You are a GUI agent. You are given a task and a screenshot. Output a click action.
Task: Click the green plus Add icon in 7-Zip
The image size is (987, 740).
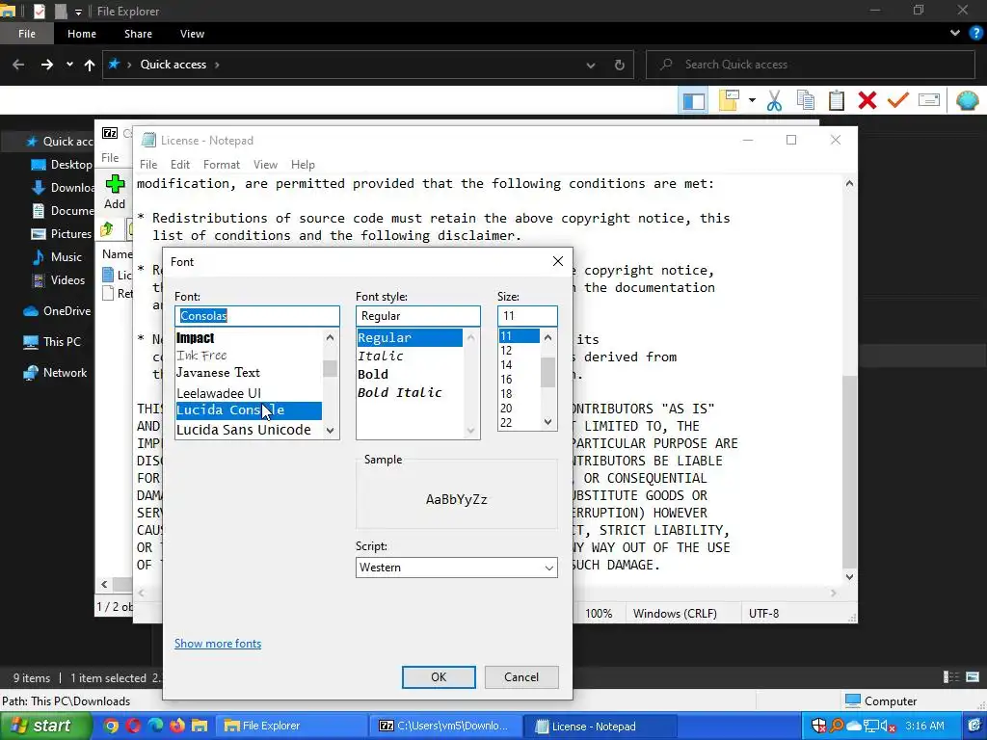[x=116, y=184]
